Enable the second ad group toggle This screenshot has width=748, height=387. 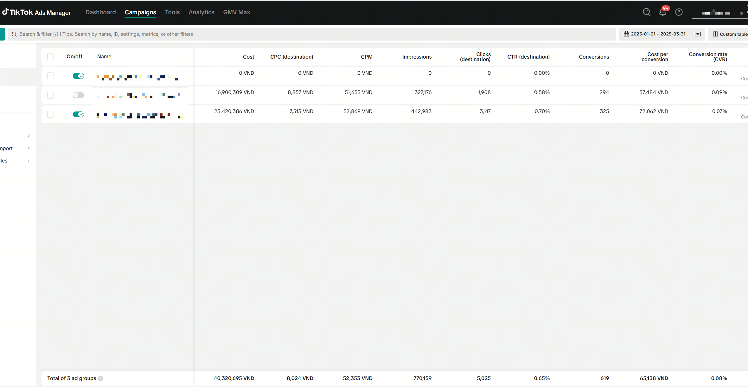click(78, 95)
